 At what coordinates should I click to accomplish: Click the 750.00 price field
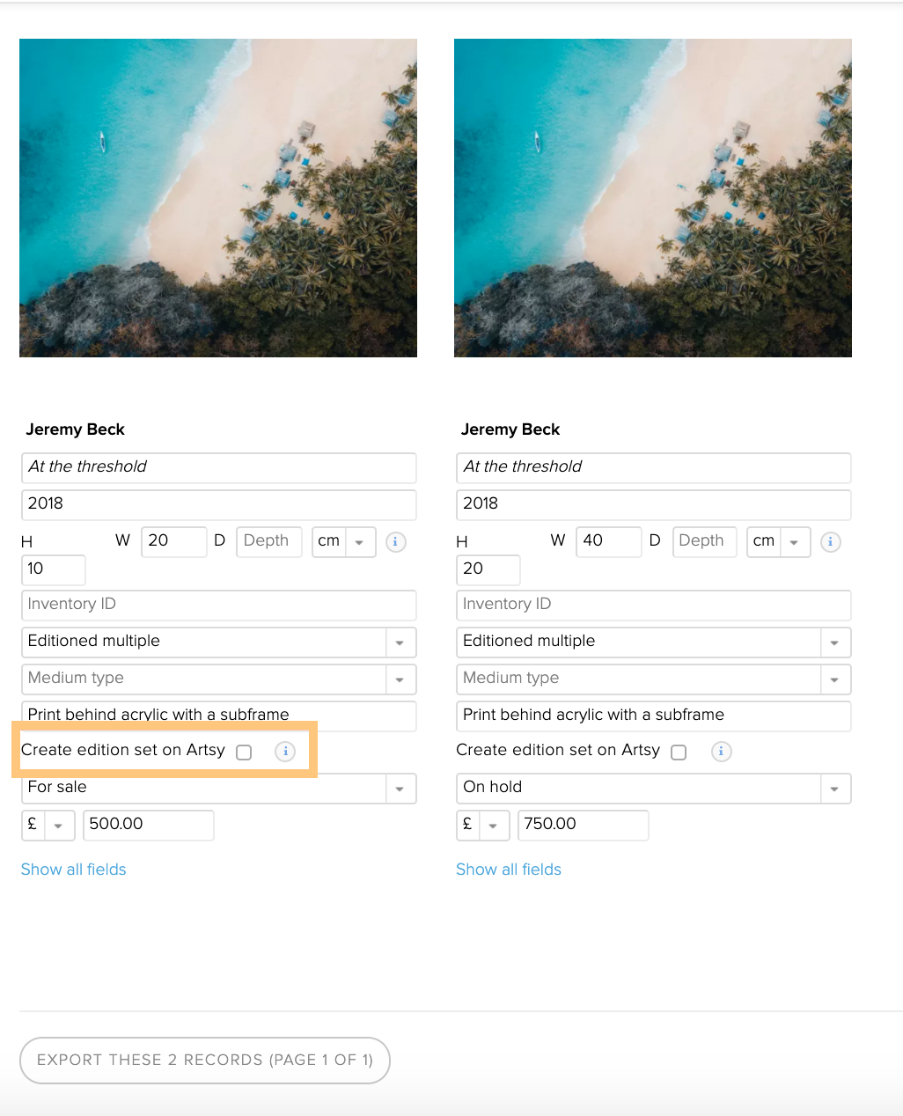[x=584, y=826]
